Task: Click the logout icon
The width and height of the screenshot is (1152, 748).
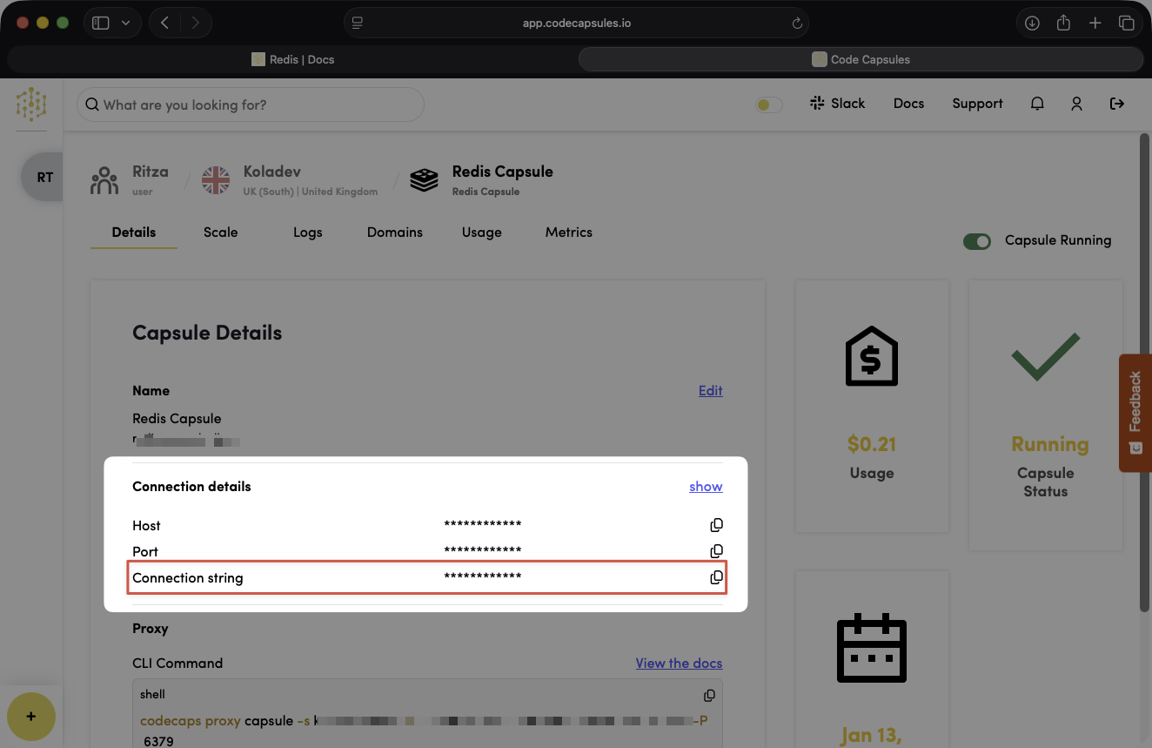Action: point(1117,104)
